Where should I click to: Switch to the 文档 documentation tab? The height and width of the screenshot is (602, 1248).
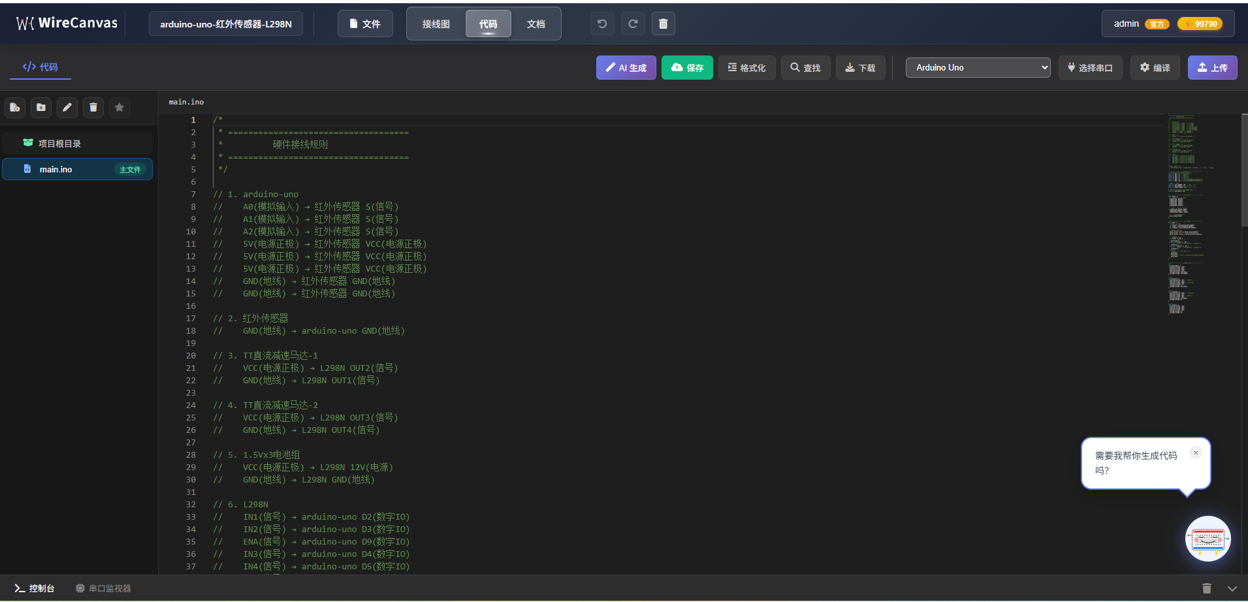click(x=536, y=24)
